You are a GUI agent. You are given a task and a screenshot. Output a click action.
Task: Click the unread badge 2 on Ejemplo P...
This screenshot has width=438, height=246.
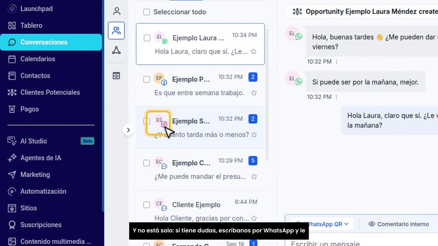tap(253, 77)
